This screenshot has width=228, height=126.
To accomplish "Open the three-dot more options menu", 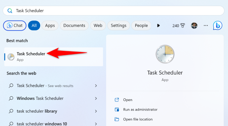I will coord(206,26).
